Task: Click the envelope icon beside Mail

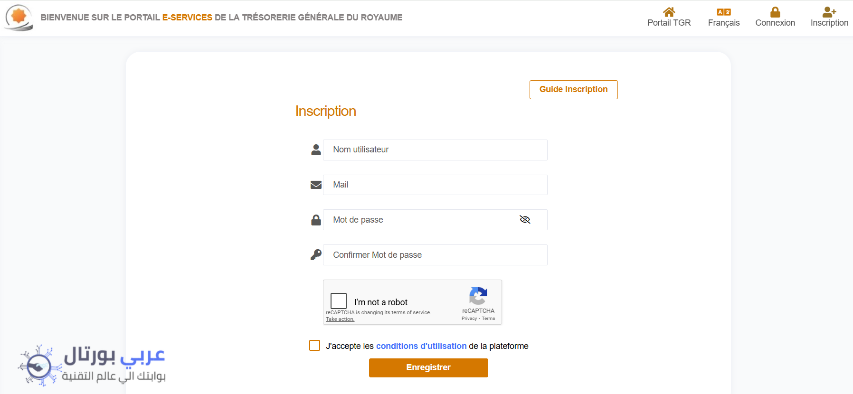Action: 316,185
